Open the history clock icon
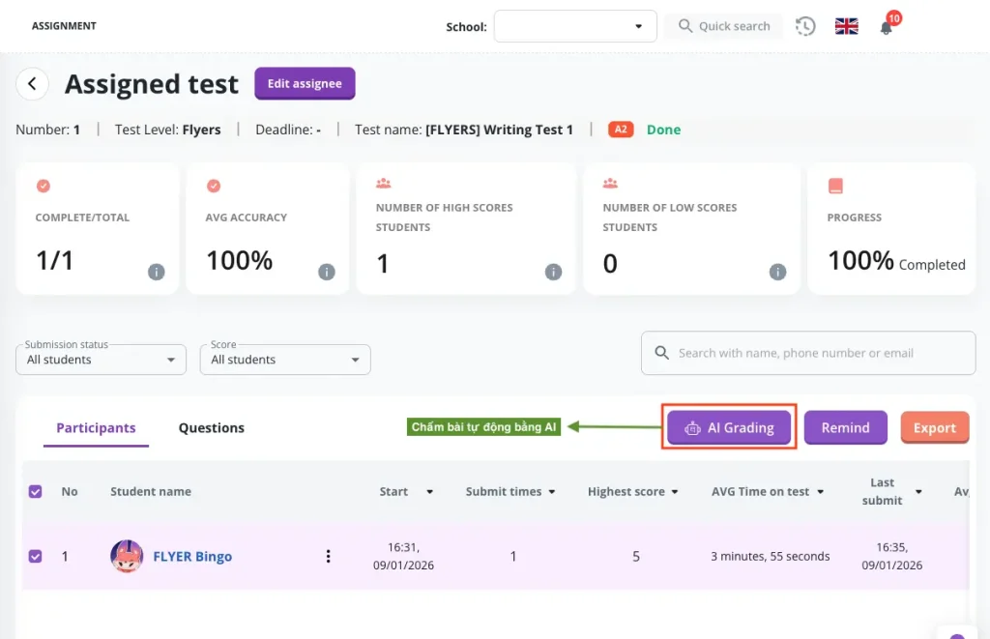 [x=805, y=27]
